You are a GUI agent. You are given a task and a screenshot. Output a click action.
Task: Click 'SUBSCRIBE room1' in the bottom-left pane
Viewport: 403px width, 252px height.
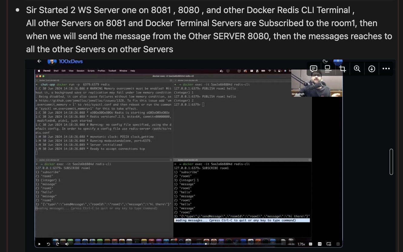(x=76, y=168)
